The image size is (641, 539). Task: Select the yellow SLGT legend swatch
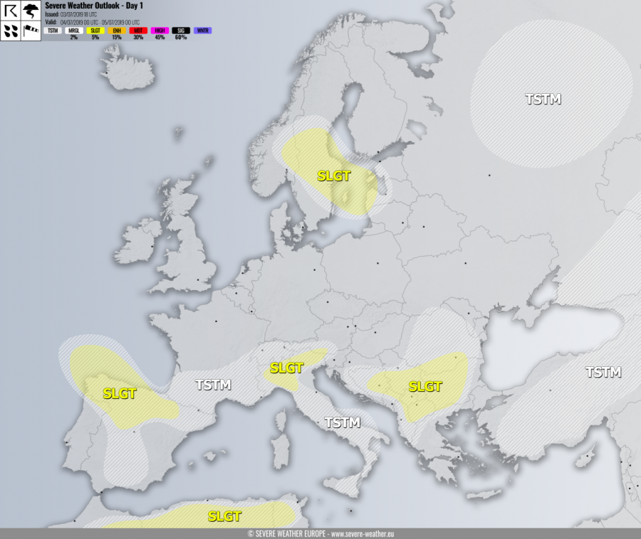95,31
